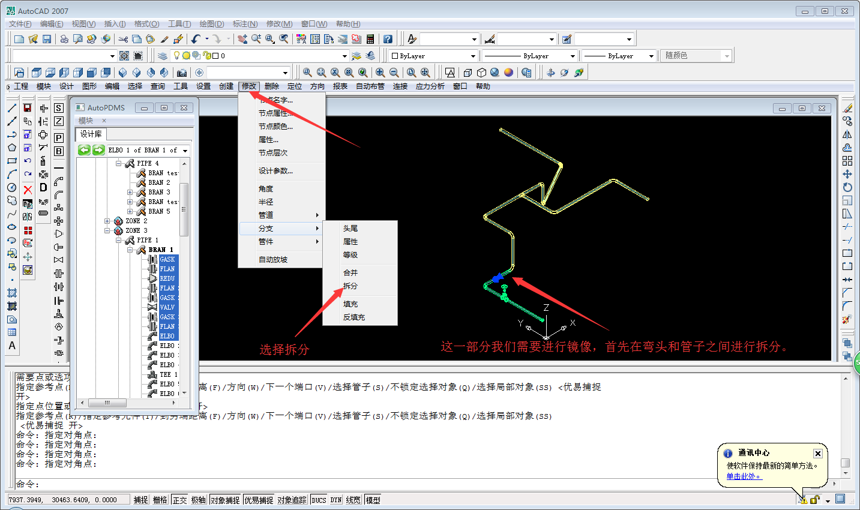Open the Help question mark icon

point(388,39)
